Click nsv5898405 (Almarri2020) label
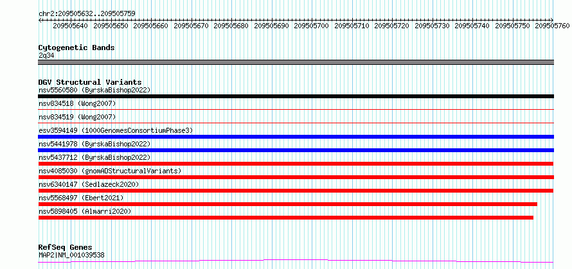 (85, 211)
